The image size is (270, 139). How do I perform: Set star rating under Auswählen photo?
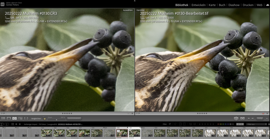click(x=67, y=113)
